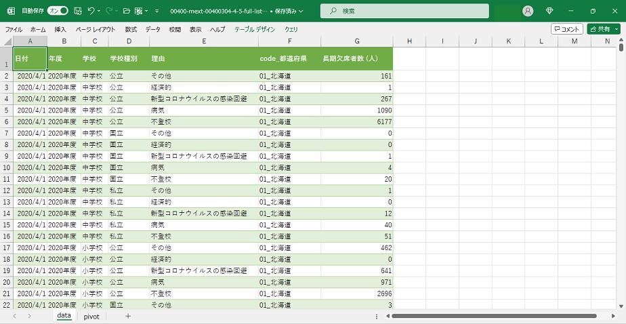Open the テーブル デザイン tab
Viewport: 626px width, 324px height.
click(255, 30)
